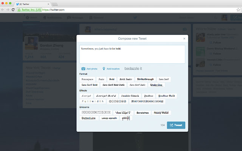Screen dimensions: 242x151
Task: Follow Hannah Little
Action: 215,65
